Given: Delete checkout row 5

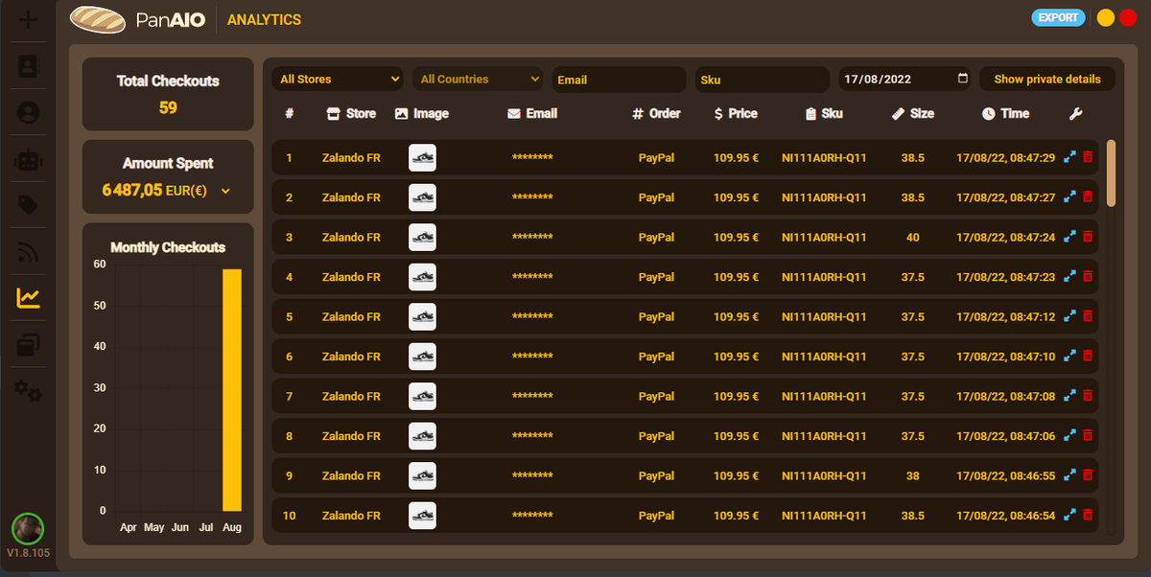Looking at the screenshot, I should click(1088, 316).
